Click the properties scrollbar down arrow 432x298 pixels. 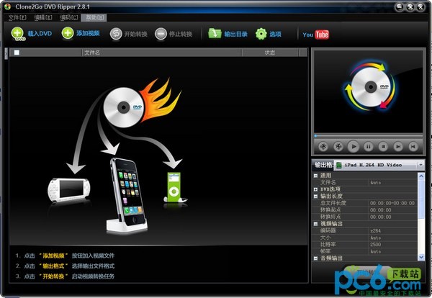(421, 257)
